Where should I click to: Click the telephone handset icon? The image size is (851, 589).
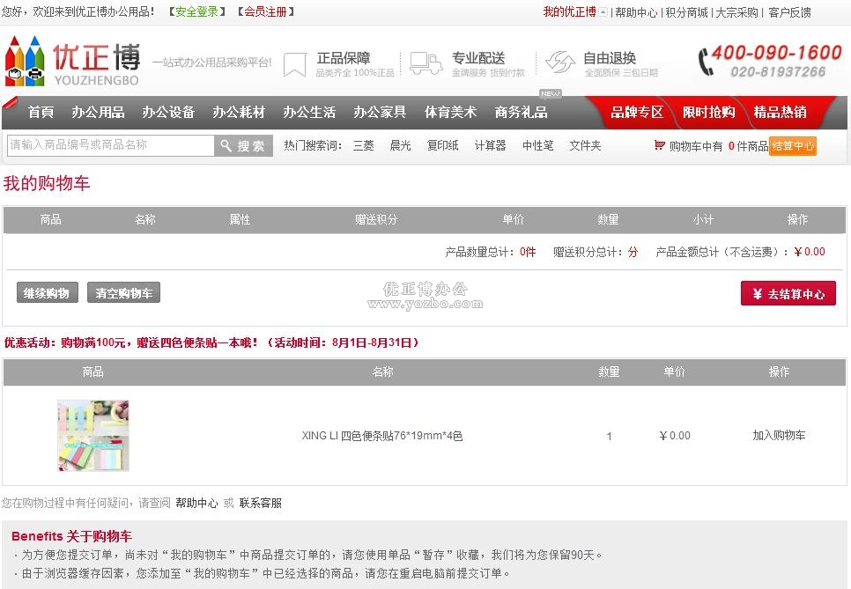[x=707, y=61]
